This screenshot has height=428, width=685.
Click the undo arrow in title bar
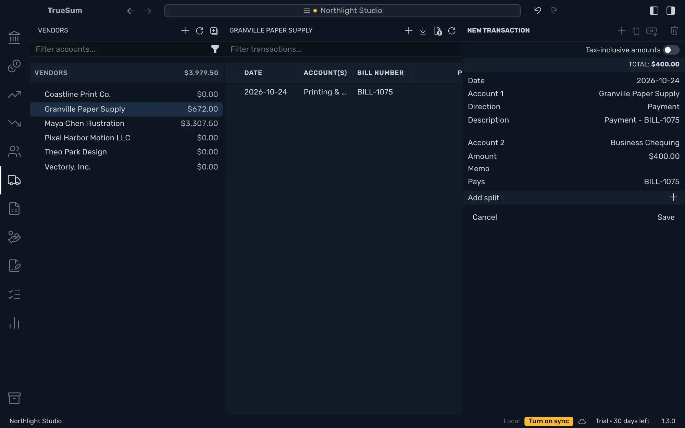click(x=537, y=11)
